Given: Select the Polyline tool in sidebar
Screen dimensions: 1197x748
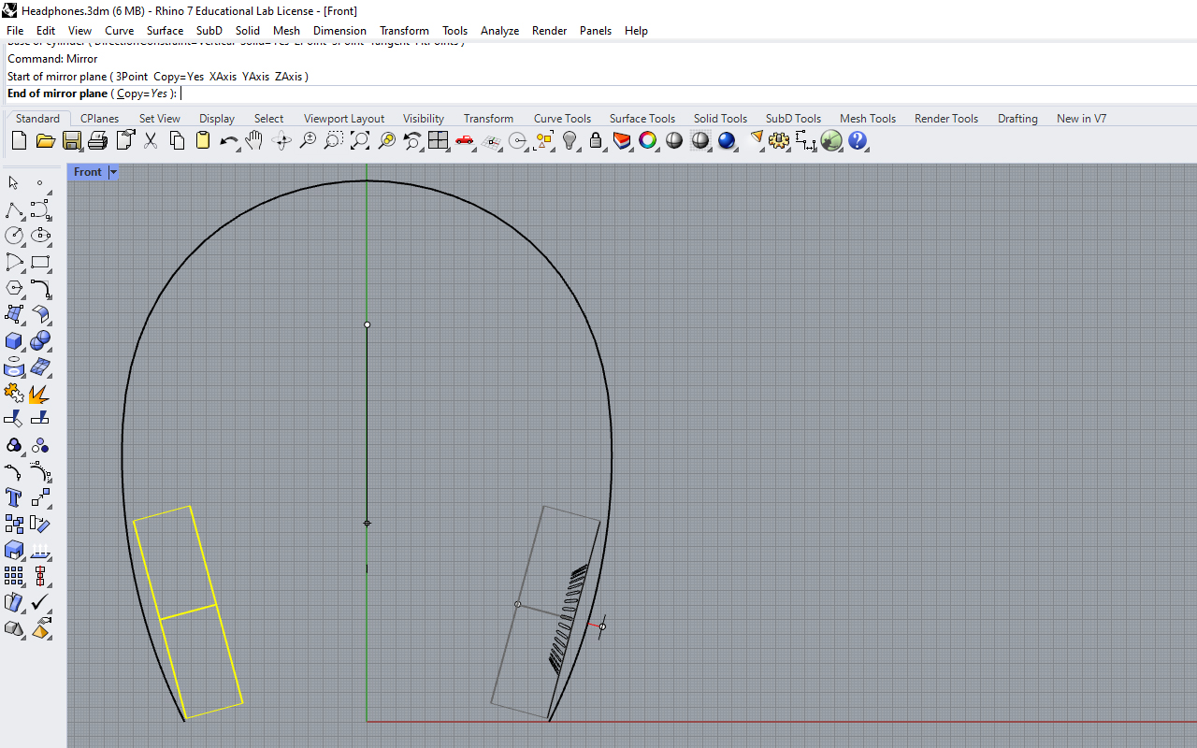Looking at the screenshot, I should pyautogui.click(x=14, y=209).
